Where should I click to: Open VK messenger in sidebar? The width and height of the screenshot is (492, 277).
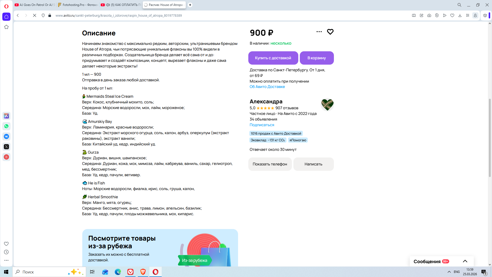[6, 136]
